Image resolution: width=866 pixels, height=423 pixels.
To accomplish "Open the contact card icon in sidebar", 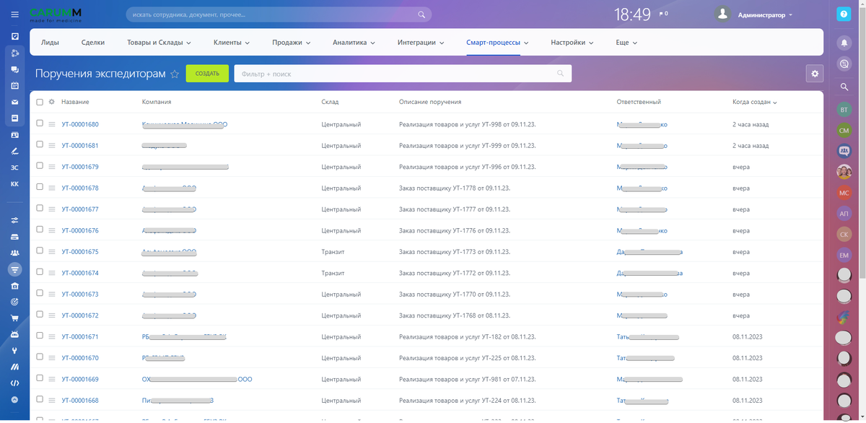I will [x=14, y=134].
